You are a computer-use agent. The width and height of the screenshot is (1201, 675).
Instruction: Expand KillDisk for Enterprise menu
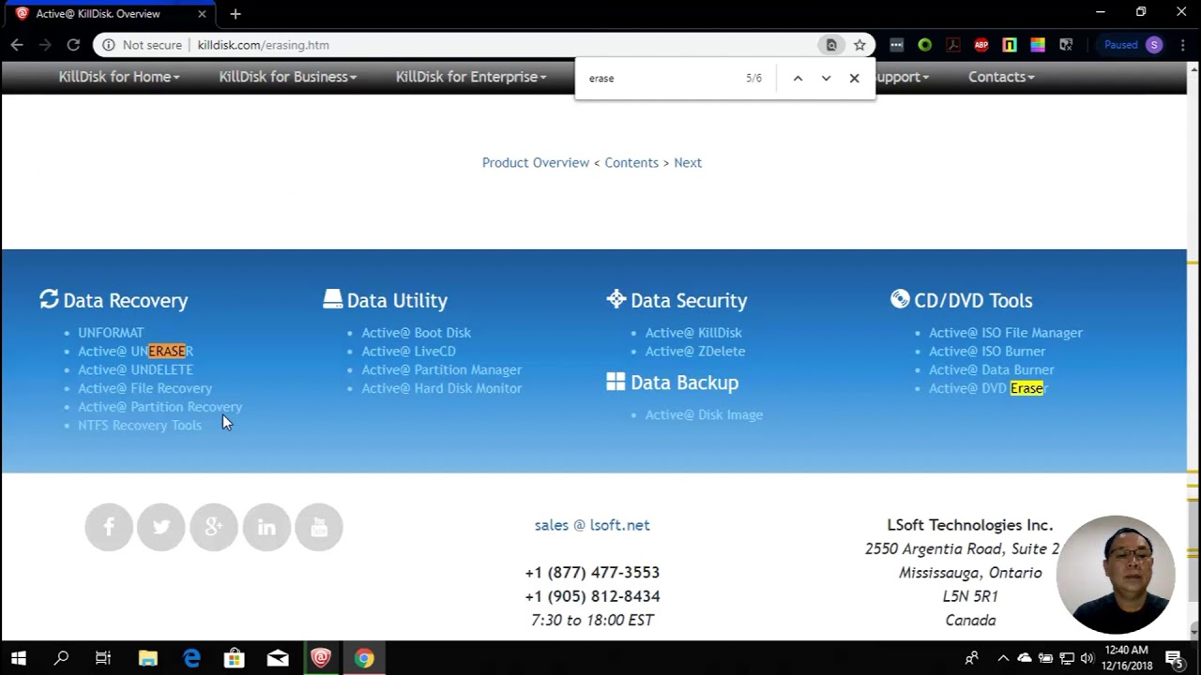[x=471, y=77]
